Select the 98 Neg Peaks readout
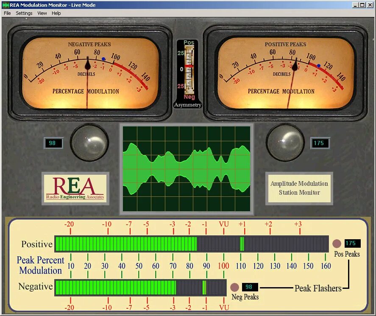 (x=249, y=287)
